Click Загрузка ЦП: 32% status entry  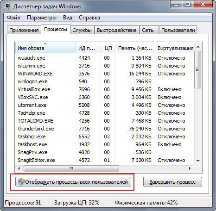point(76,203)
